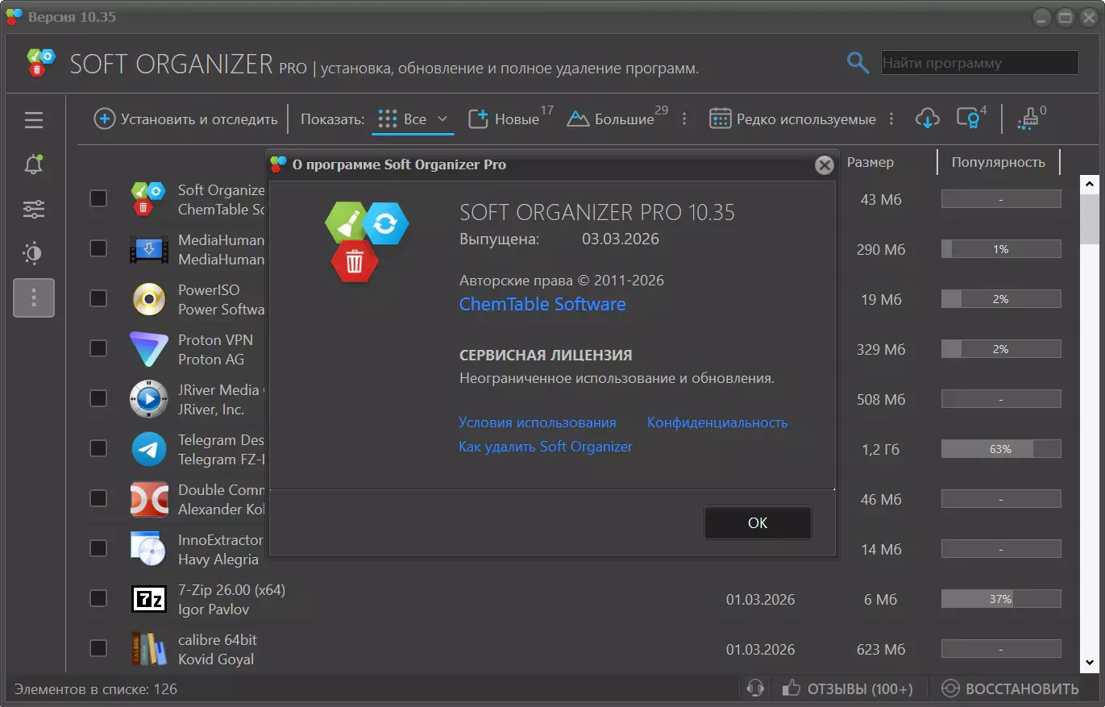
Task: Open the hamburger menu in sidebar
Action: [x=33, y=120]
